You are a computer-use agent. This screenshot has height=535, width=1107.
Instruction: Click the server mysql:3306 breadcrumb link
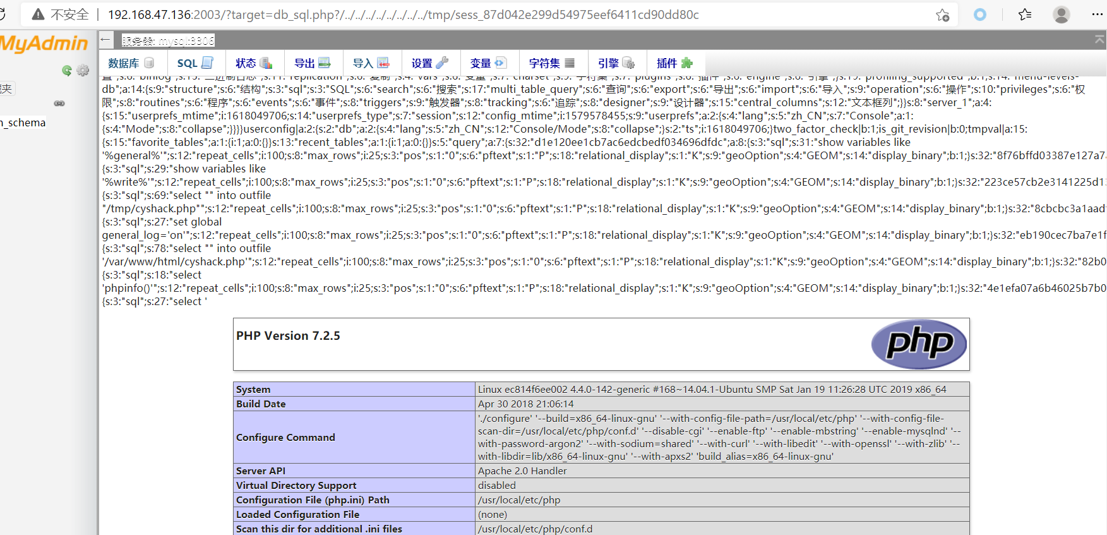pos(168,40)
